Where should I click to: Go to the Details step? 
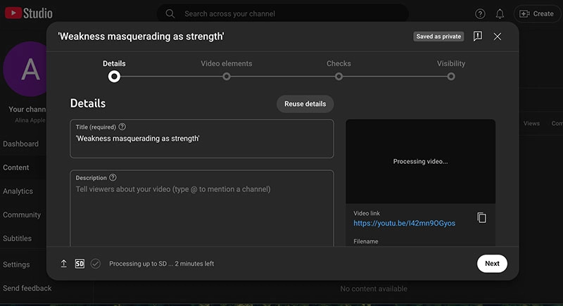114,63
